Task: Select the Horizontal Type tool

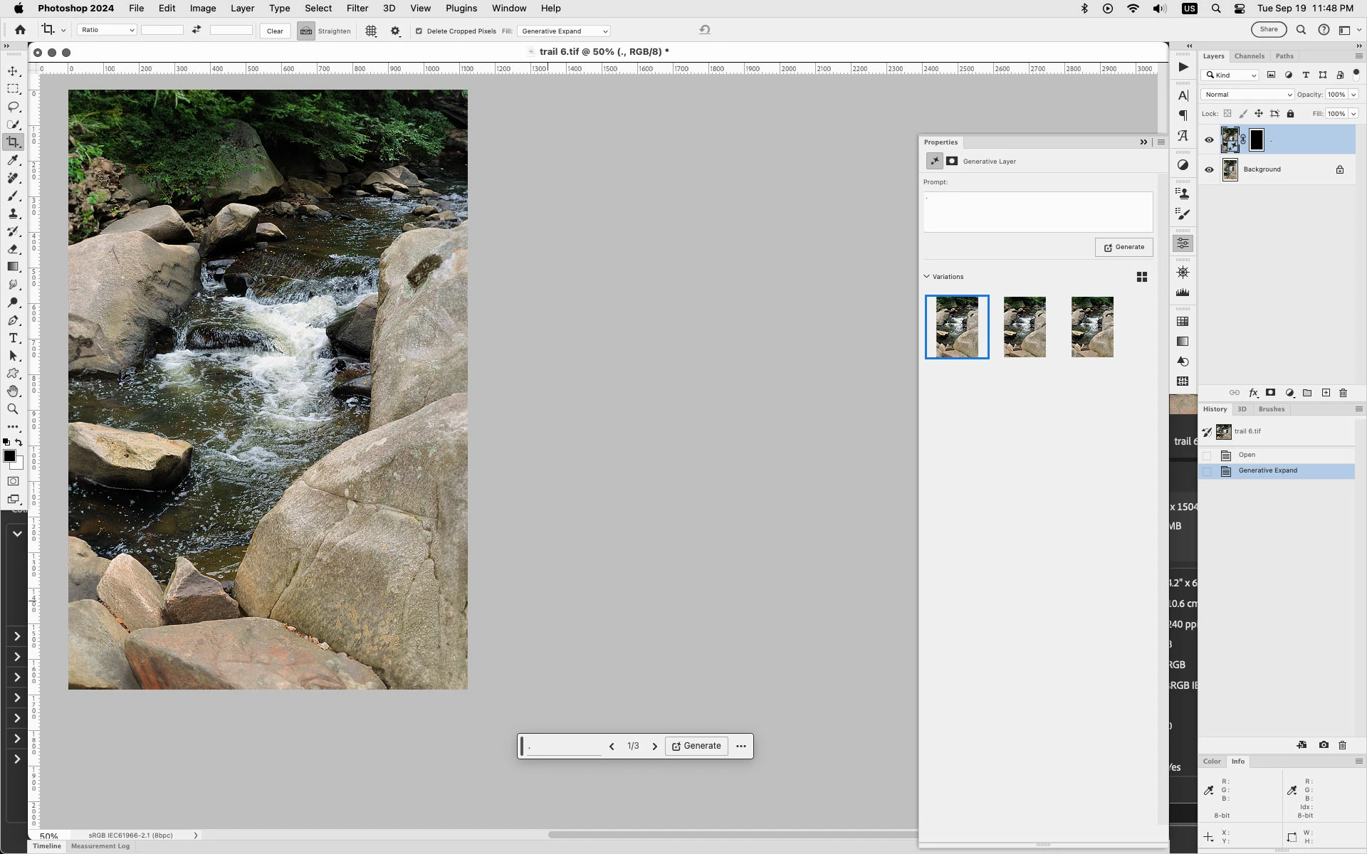Action: click(x=13, y=338)
